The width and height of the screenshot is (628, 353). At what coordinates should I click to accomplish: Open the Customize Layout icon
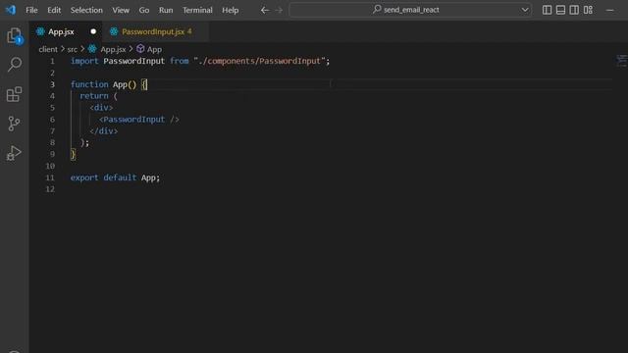(x=588, y=10)
